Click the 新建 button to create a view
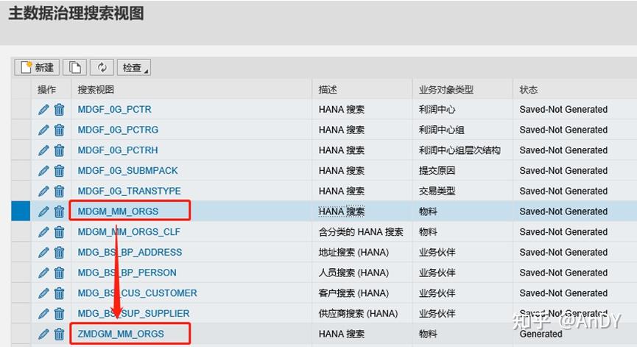The height and width of the screenshot is (347, 637). point(37,68)
